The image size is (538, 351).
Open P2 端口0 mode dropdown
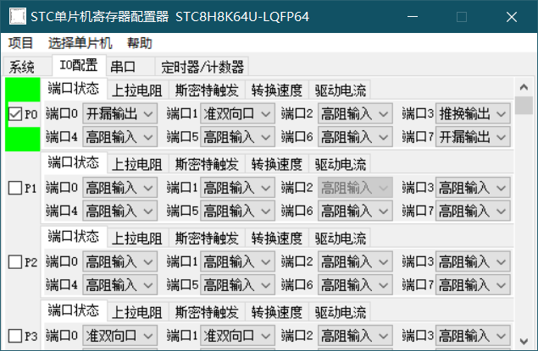tap(119, 261)
